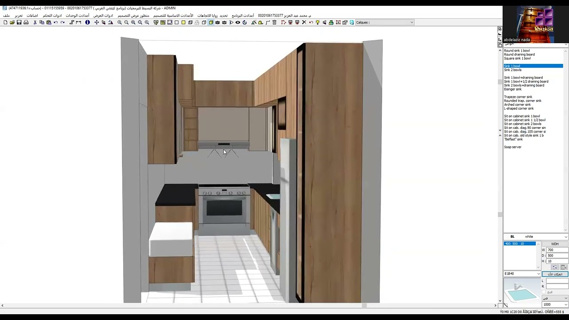Click the Open folder icon
The width and height of the screenshot is (569, 320).
point(12,22)
